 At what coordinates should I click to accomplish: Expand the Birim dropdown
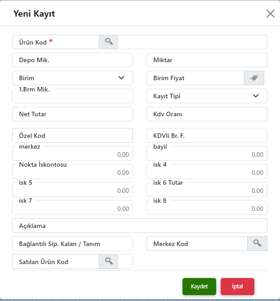pos(73,78)
